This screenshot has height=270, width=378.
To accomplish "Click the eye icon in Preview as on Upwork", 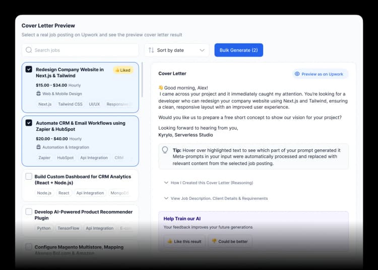I will tap(297, 74).
